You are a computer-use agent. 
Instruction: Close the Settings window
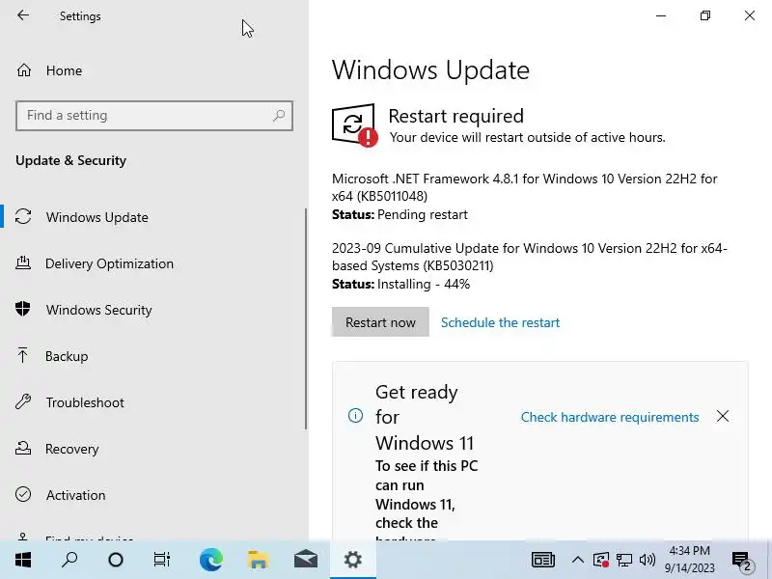click(750, 15)
